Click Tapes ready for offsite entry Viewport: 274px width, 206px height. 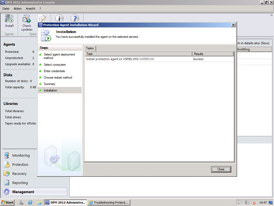21,123
